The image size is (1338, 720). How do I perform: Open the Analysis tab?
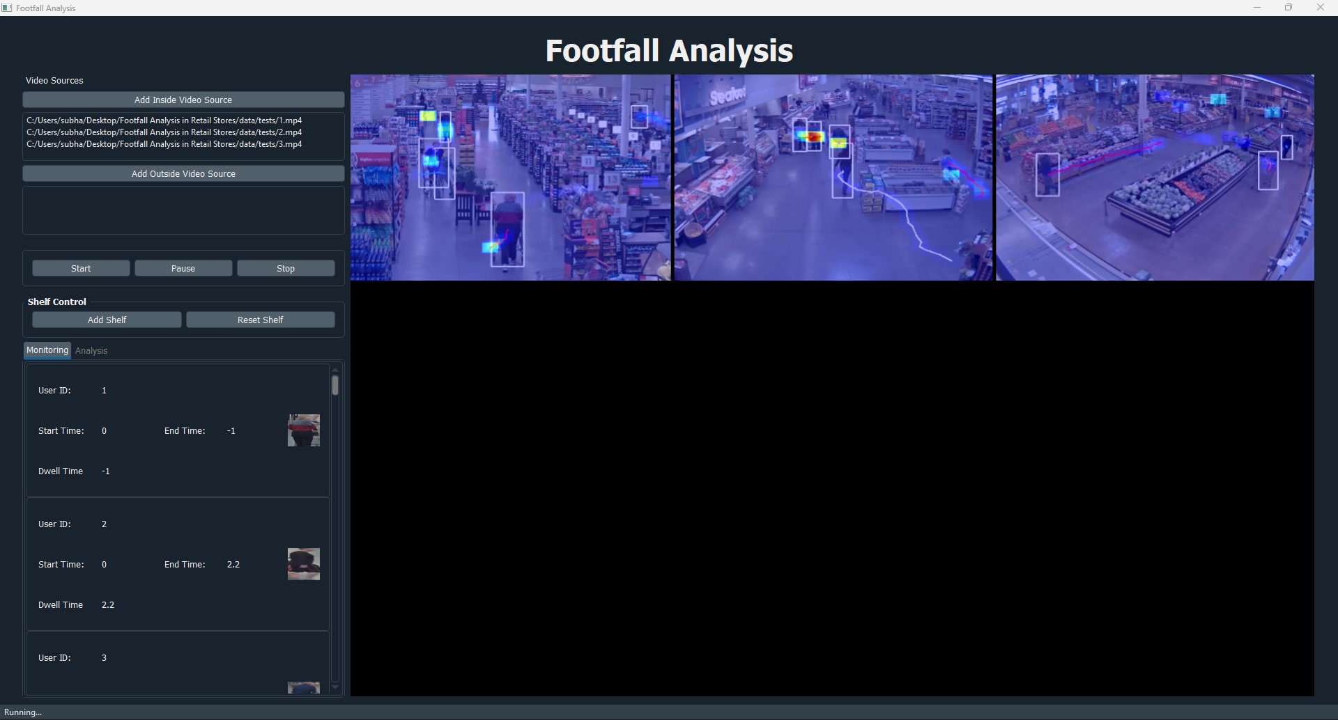tap(91, 351)
